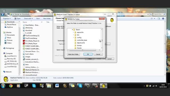Open Word from the taskbar
This screenshot has width=170, height=96.
tap(57, 86)
